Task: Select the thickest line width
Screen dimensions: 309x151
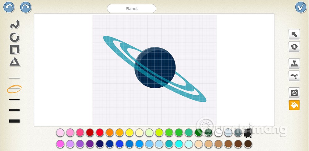Action: click(15, 121)
